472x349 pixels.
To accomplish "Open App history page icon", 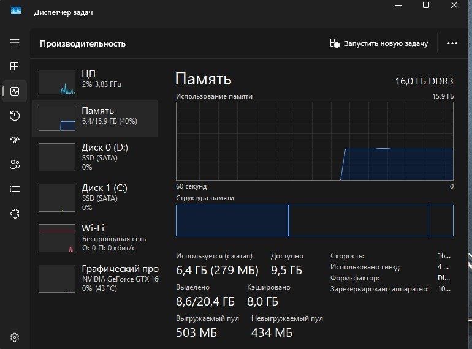I will pos(15,116).
